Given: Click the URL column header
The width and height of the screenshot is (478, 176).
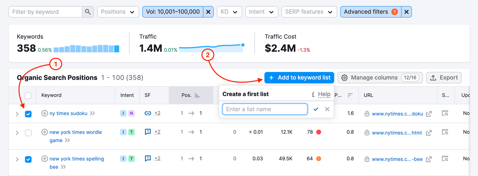Looking at the screenshot, I should [368, 95].
